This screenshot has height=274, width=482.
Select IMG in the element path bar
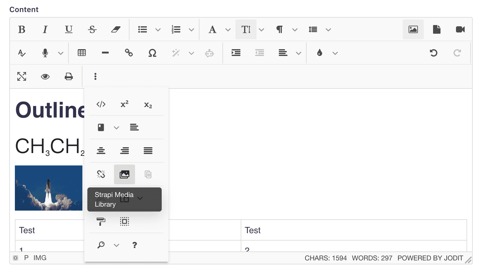40,258
